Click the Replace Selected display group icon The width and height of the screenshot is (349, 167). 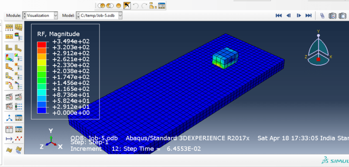coord(101,6)
